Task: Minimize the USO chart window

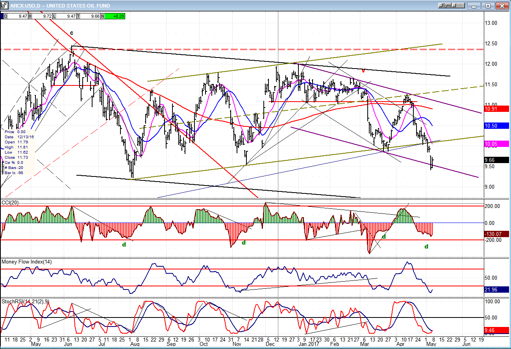Action: click(x=474, y=6)
